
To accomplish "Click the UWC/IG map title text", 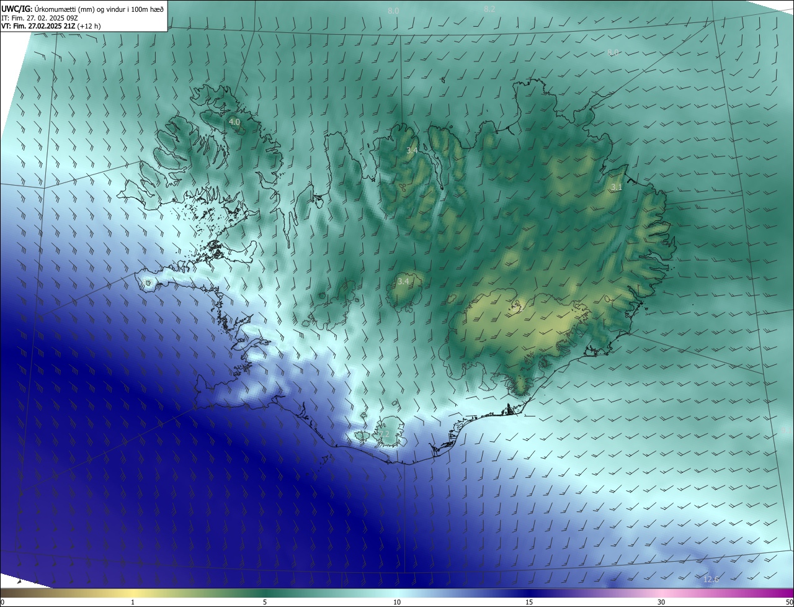I will click(x=83, y=9).
